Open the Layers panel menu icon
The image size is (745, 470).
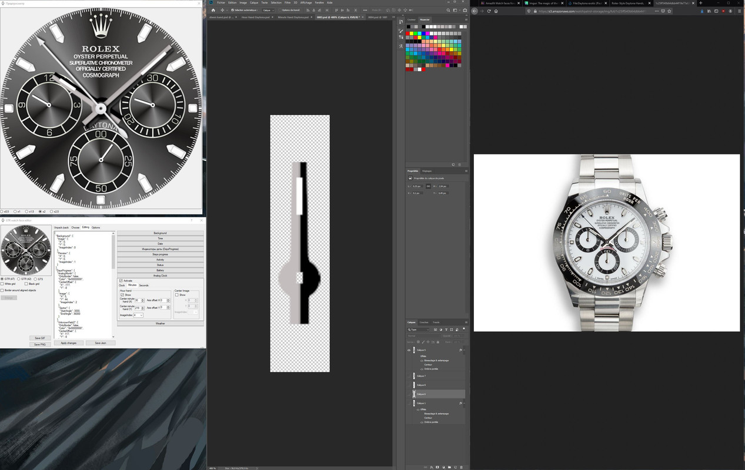[x=466, y=322]
